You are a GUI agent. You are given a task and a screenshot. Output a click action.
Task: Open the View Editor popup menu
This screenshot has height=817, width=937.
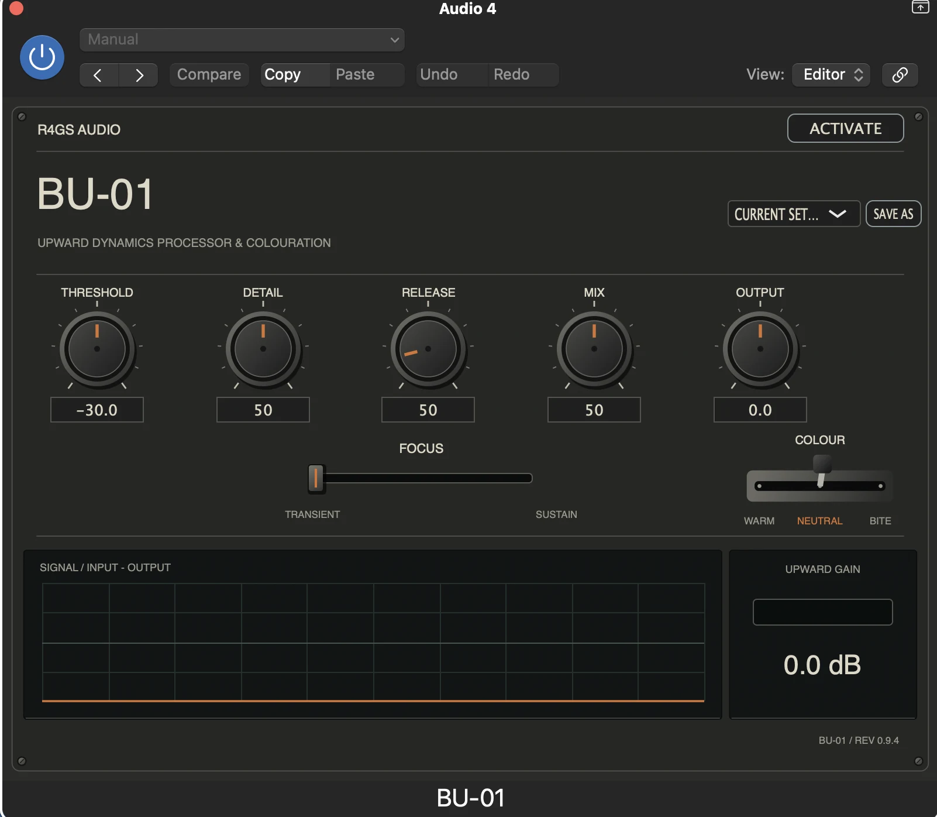pos(831,75)
